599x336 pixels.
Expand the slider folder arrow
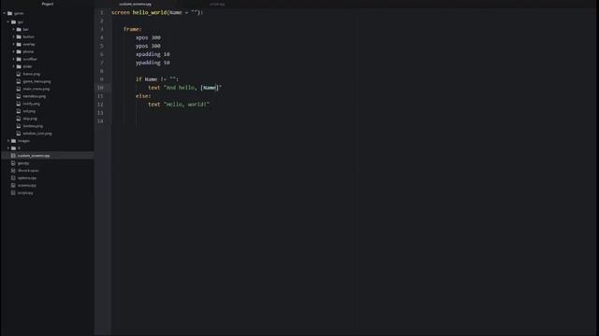coord(13,66)
